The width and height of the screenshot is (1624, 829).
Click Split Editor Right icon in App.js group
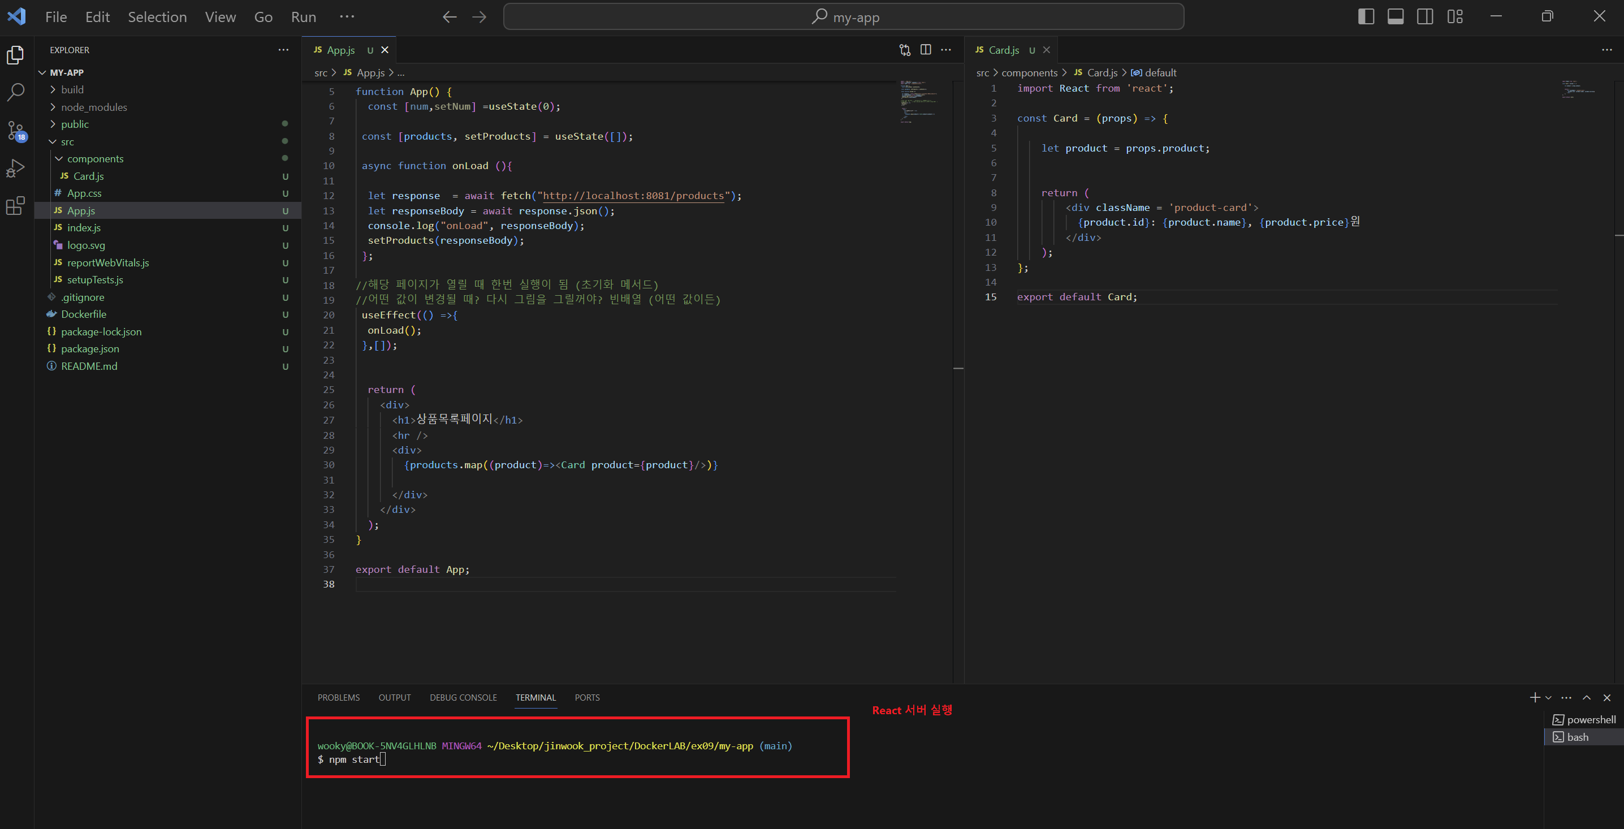(926, 50)
